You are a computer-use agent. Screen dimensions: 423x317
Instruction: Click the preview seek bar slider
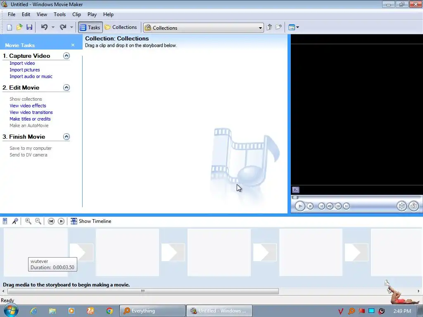(x=295, y=197)
